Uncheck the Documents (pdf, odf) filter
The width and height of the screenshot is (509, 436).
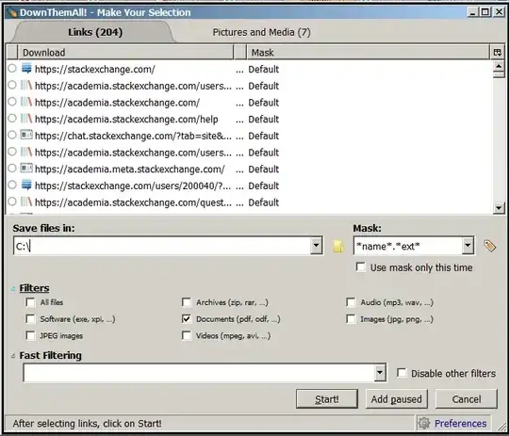coord(187,319)
